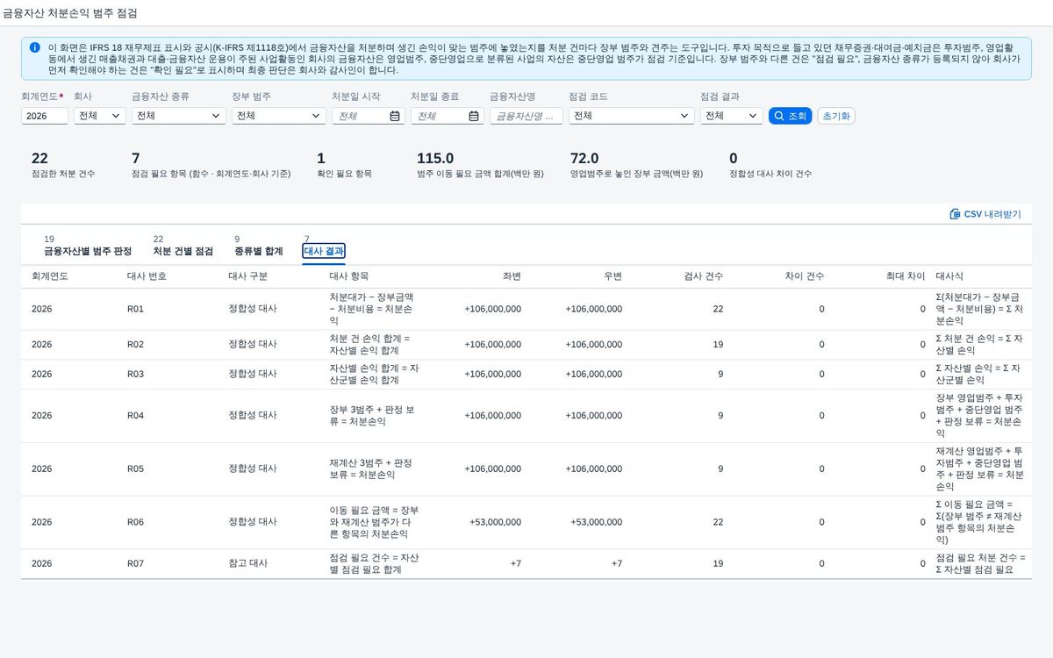
Task: Click the 최대 차이 column header
Action: click(906, 275)
